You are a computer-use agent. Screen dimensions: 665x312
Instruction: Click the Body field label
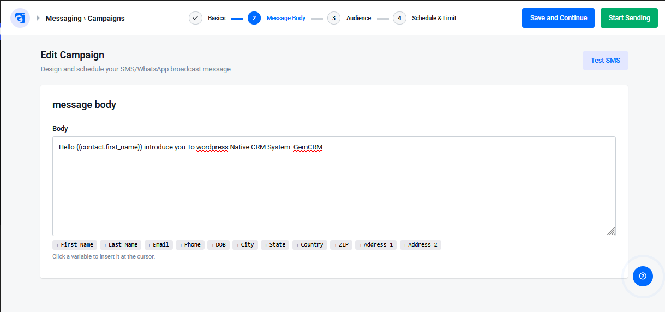(60, 129)
